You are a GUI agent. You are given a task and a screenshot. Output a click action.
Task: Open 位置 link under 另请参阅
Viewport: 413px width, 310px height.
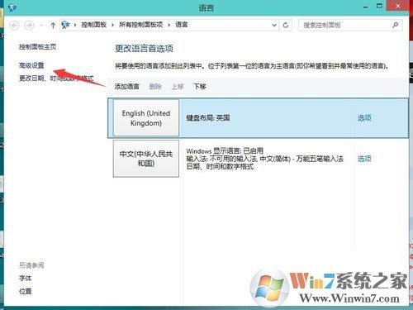click(25, 291)
